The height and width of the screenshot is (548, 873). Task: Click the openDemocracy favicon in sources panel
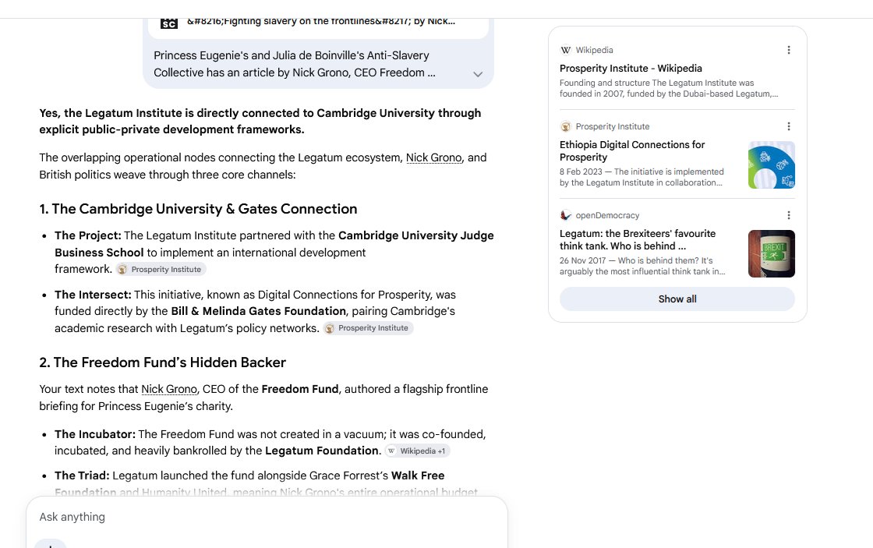pyautogui.click(x=566, y=215)
